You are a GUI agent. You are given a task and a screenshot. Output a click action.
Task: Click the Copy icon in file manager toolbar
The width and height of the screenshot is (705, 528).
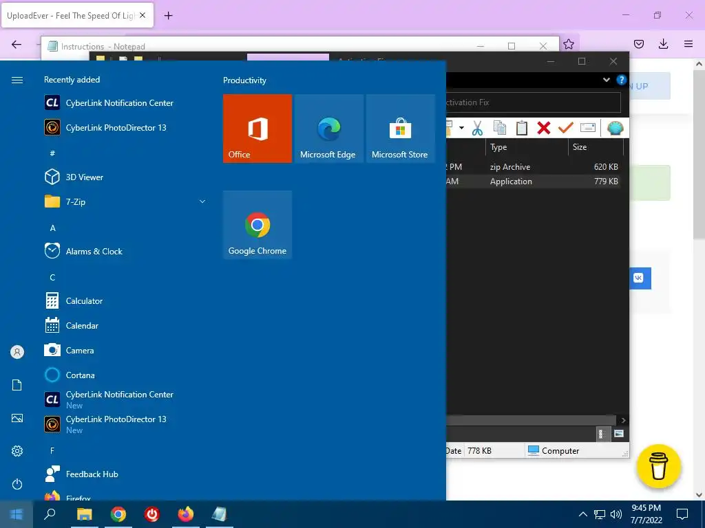click(500, 129)
